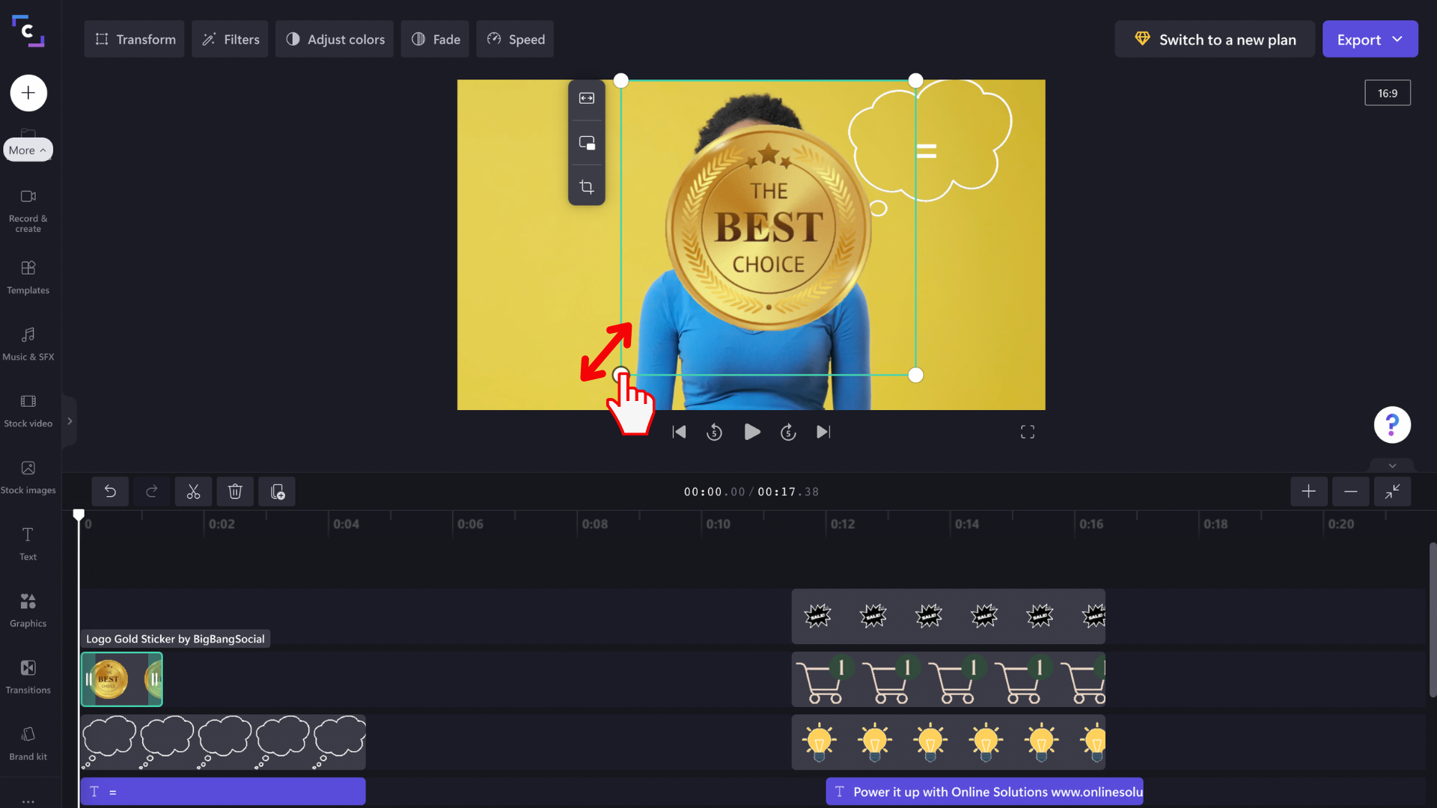Collapse the More menu in sidebar
Screen dimensions: 1437x808
[x=28, y=149]
